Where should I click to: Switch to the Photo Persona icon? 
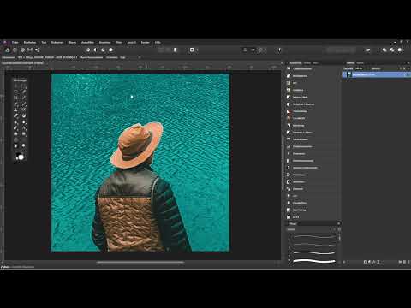tap(8, 50)
